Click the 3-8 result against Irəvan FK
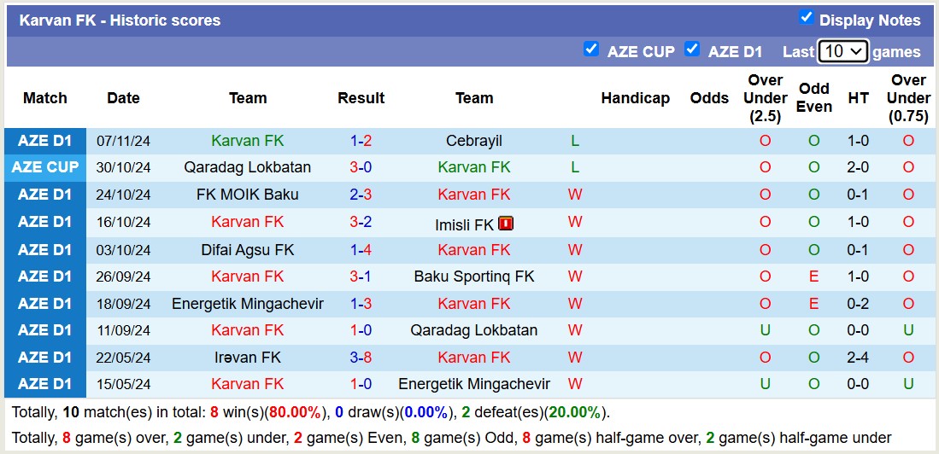Screen dimensions: 939x454 click(361, 358)
